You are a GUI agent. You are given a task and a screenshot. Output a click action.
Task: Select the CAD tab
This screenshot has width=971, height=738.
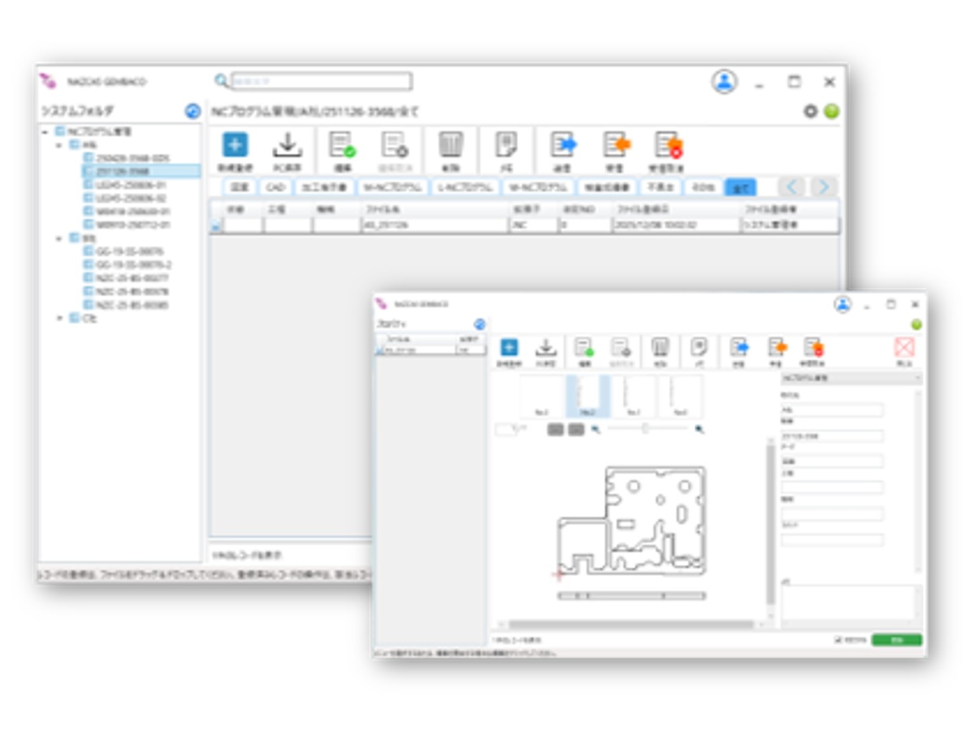pos(275,187)
